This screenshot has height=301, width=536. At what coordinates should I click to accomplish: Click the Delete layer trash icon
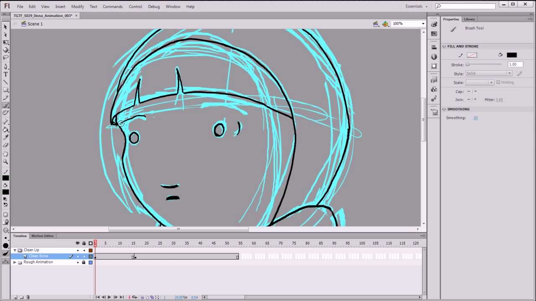pos(28,297)
